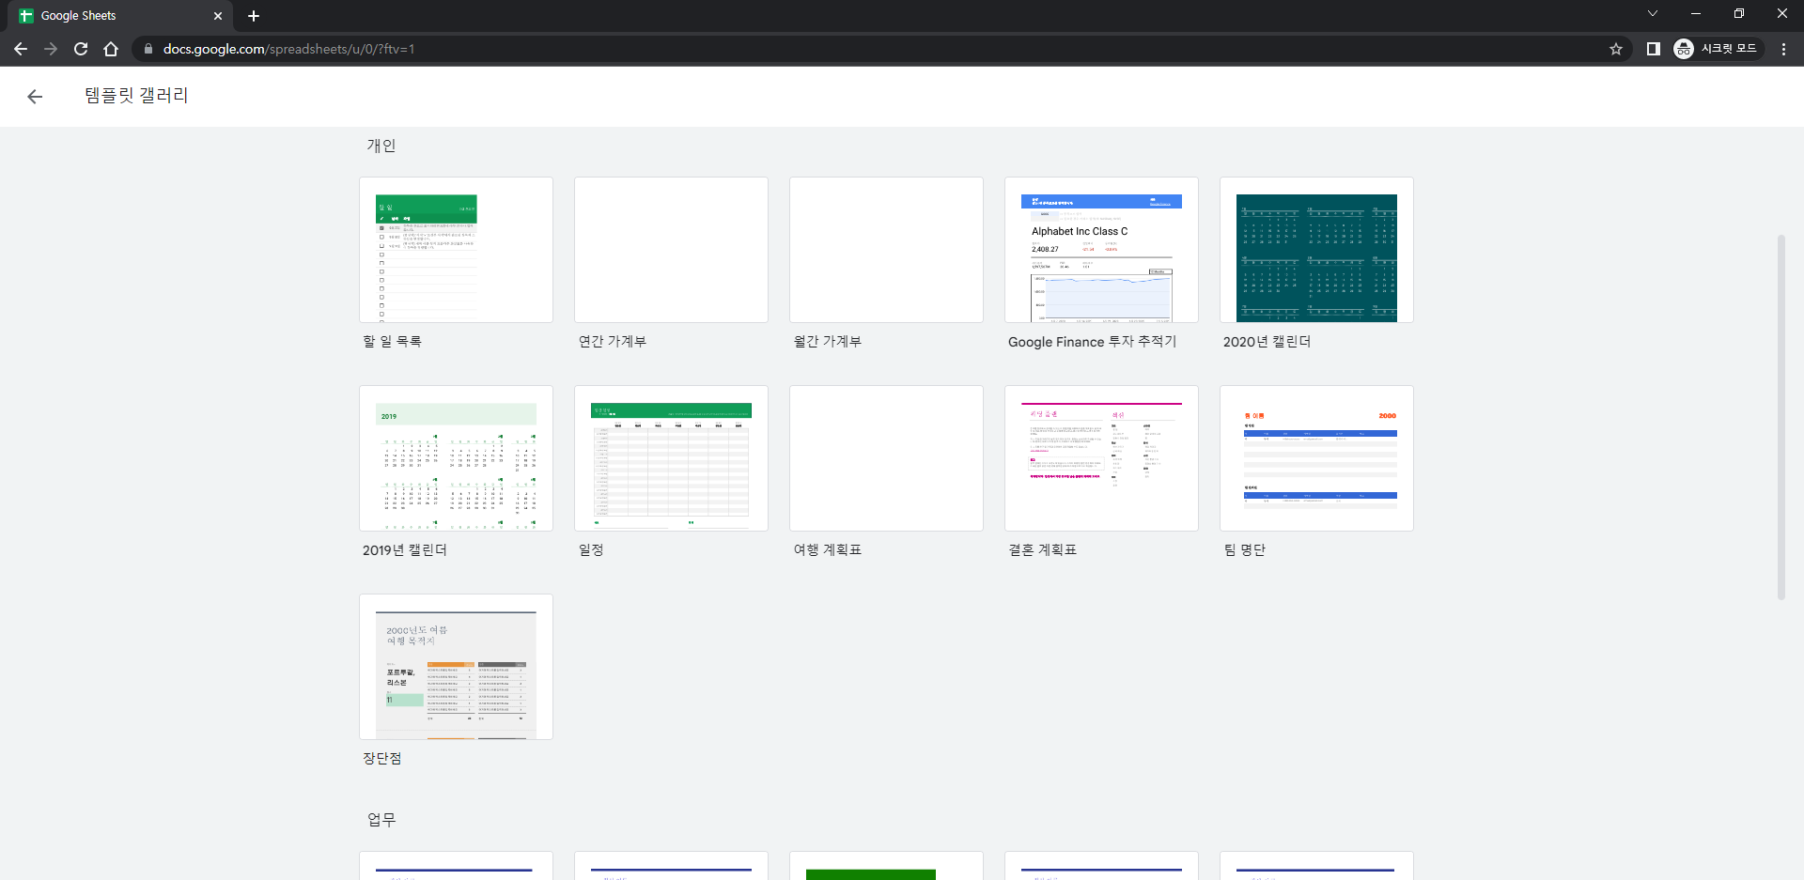Open the 일정 template thumbnail
The image size is (1804, 880).
pyautogui.click(x=671, y=458)
